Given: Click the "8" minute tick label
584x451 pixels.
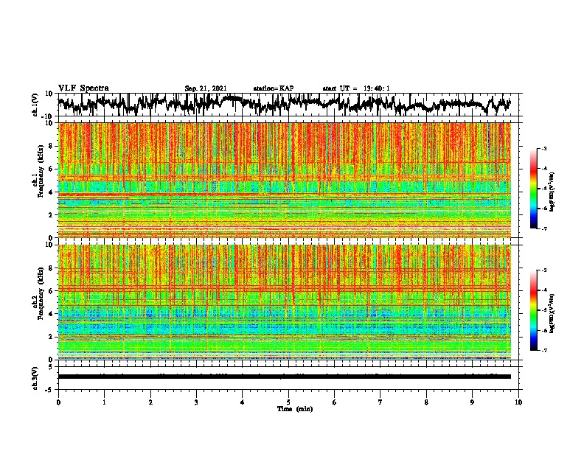Looking at the screenshot, I should click(426, 402).
